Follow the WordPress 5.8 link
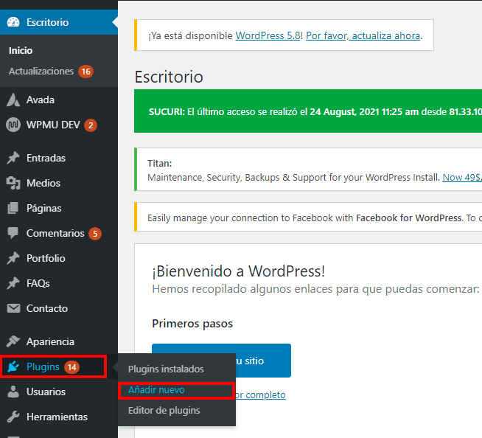The image size is (482, 438). coord(268,35)
